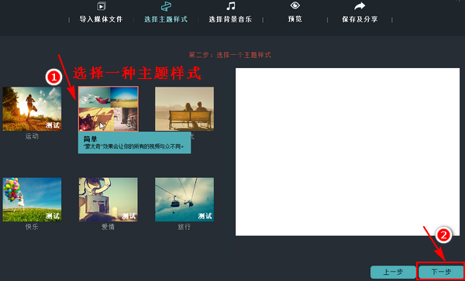Select the 简单 collage theme thumbnail

click(108, 108)
